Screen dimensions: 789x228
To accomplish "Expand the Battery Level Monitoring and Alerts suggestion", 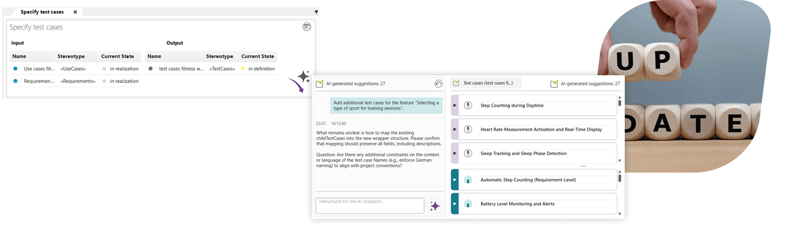I will tap(454, 204).
